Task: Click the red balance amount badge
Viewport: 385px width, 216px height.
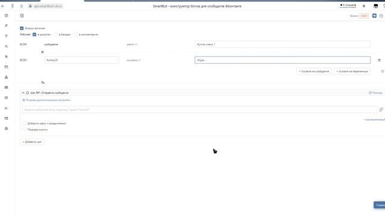Action: [x=364, y=16]
